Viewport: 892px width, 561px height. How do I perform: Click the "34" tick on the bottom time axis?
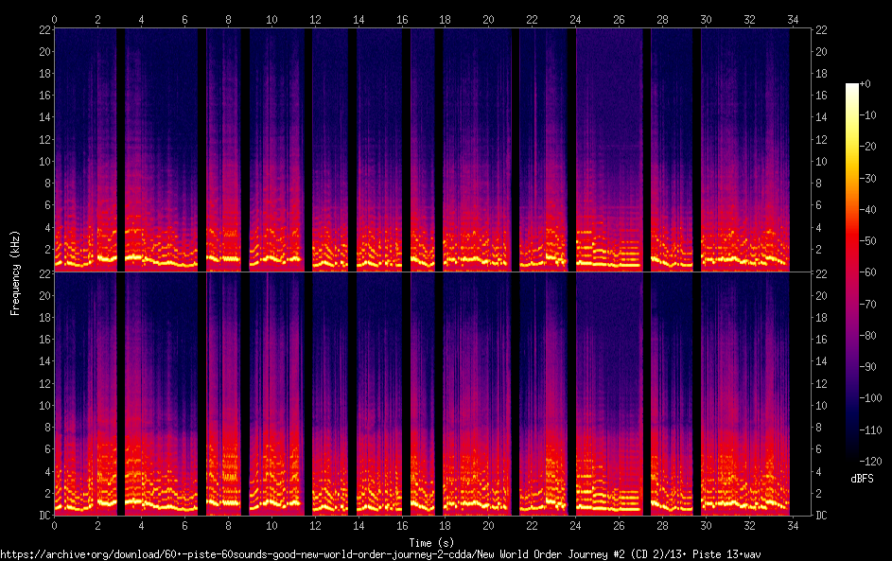click(x=793, y=526)
